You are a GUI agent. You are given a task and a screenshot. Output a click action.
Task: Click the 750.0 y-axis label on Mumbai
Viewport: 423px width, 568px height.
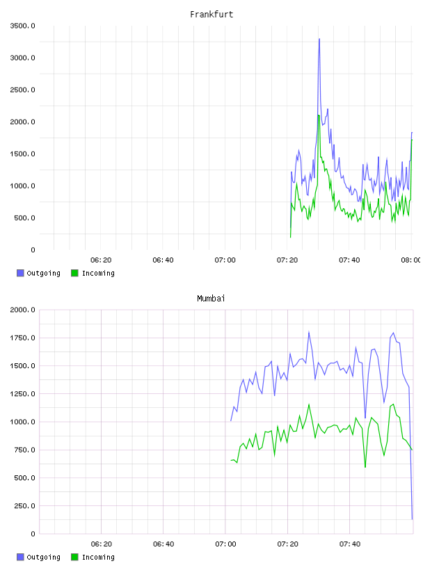coord(24,450)
